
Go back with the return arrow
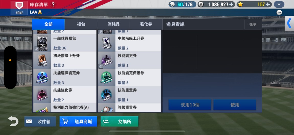click(13, 121)
